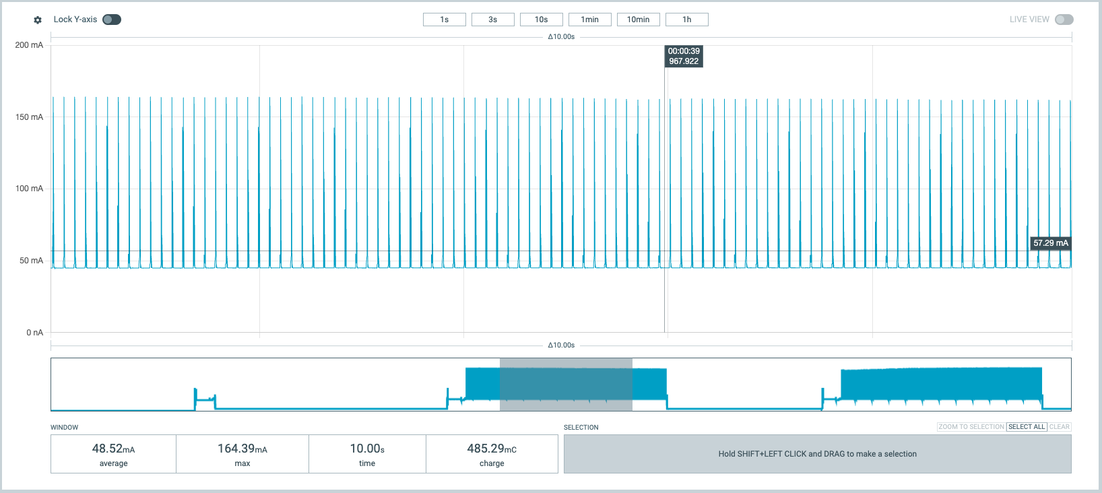This screenshot has height=493, width=1102.
Task: Set time window to 1s
Action: pos(444,20)
